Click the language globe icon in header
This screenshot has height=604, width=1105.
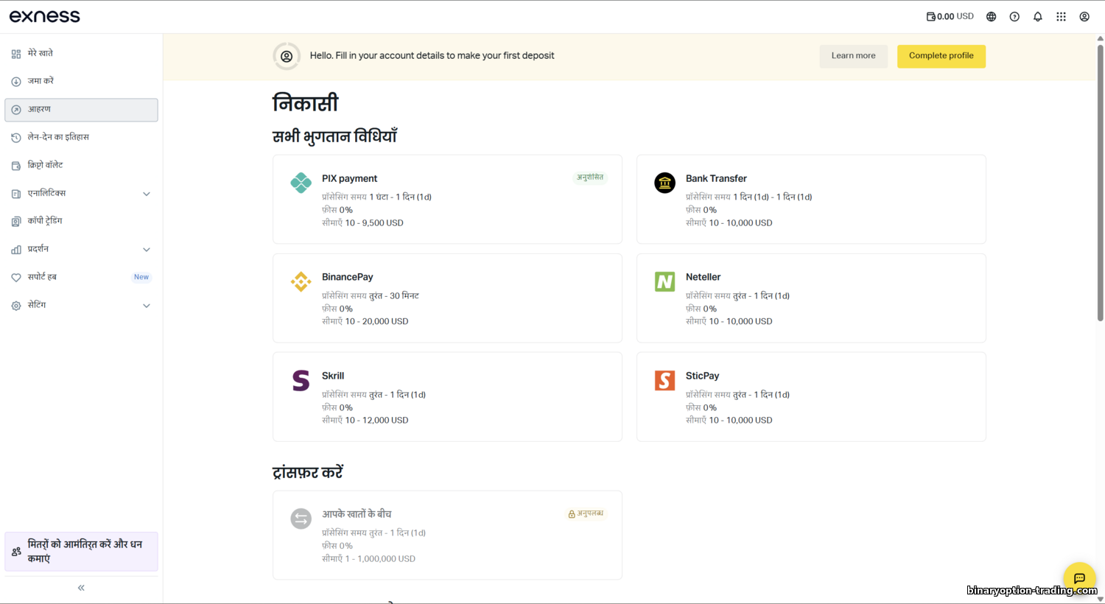pos(991,17)
